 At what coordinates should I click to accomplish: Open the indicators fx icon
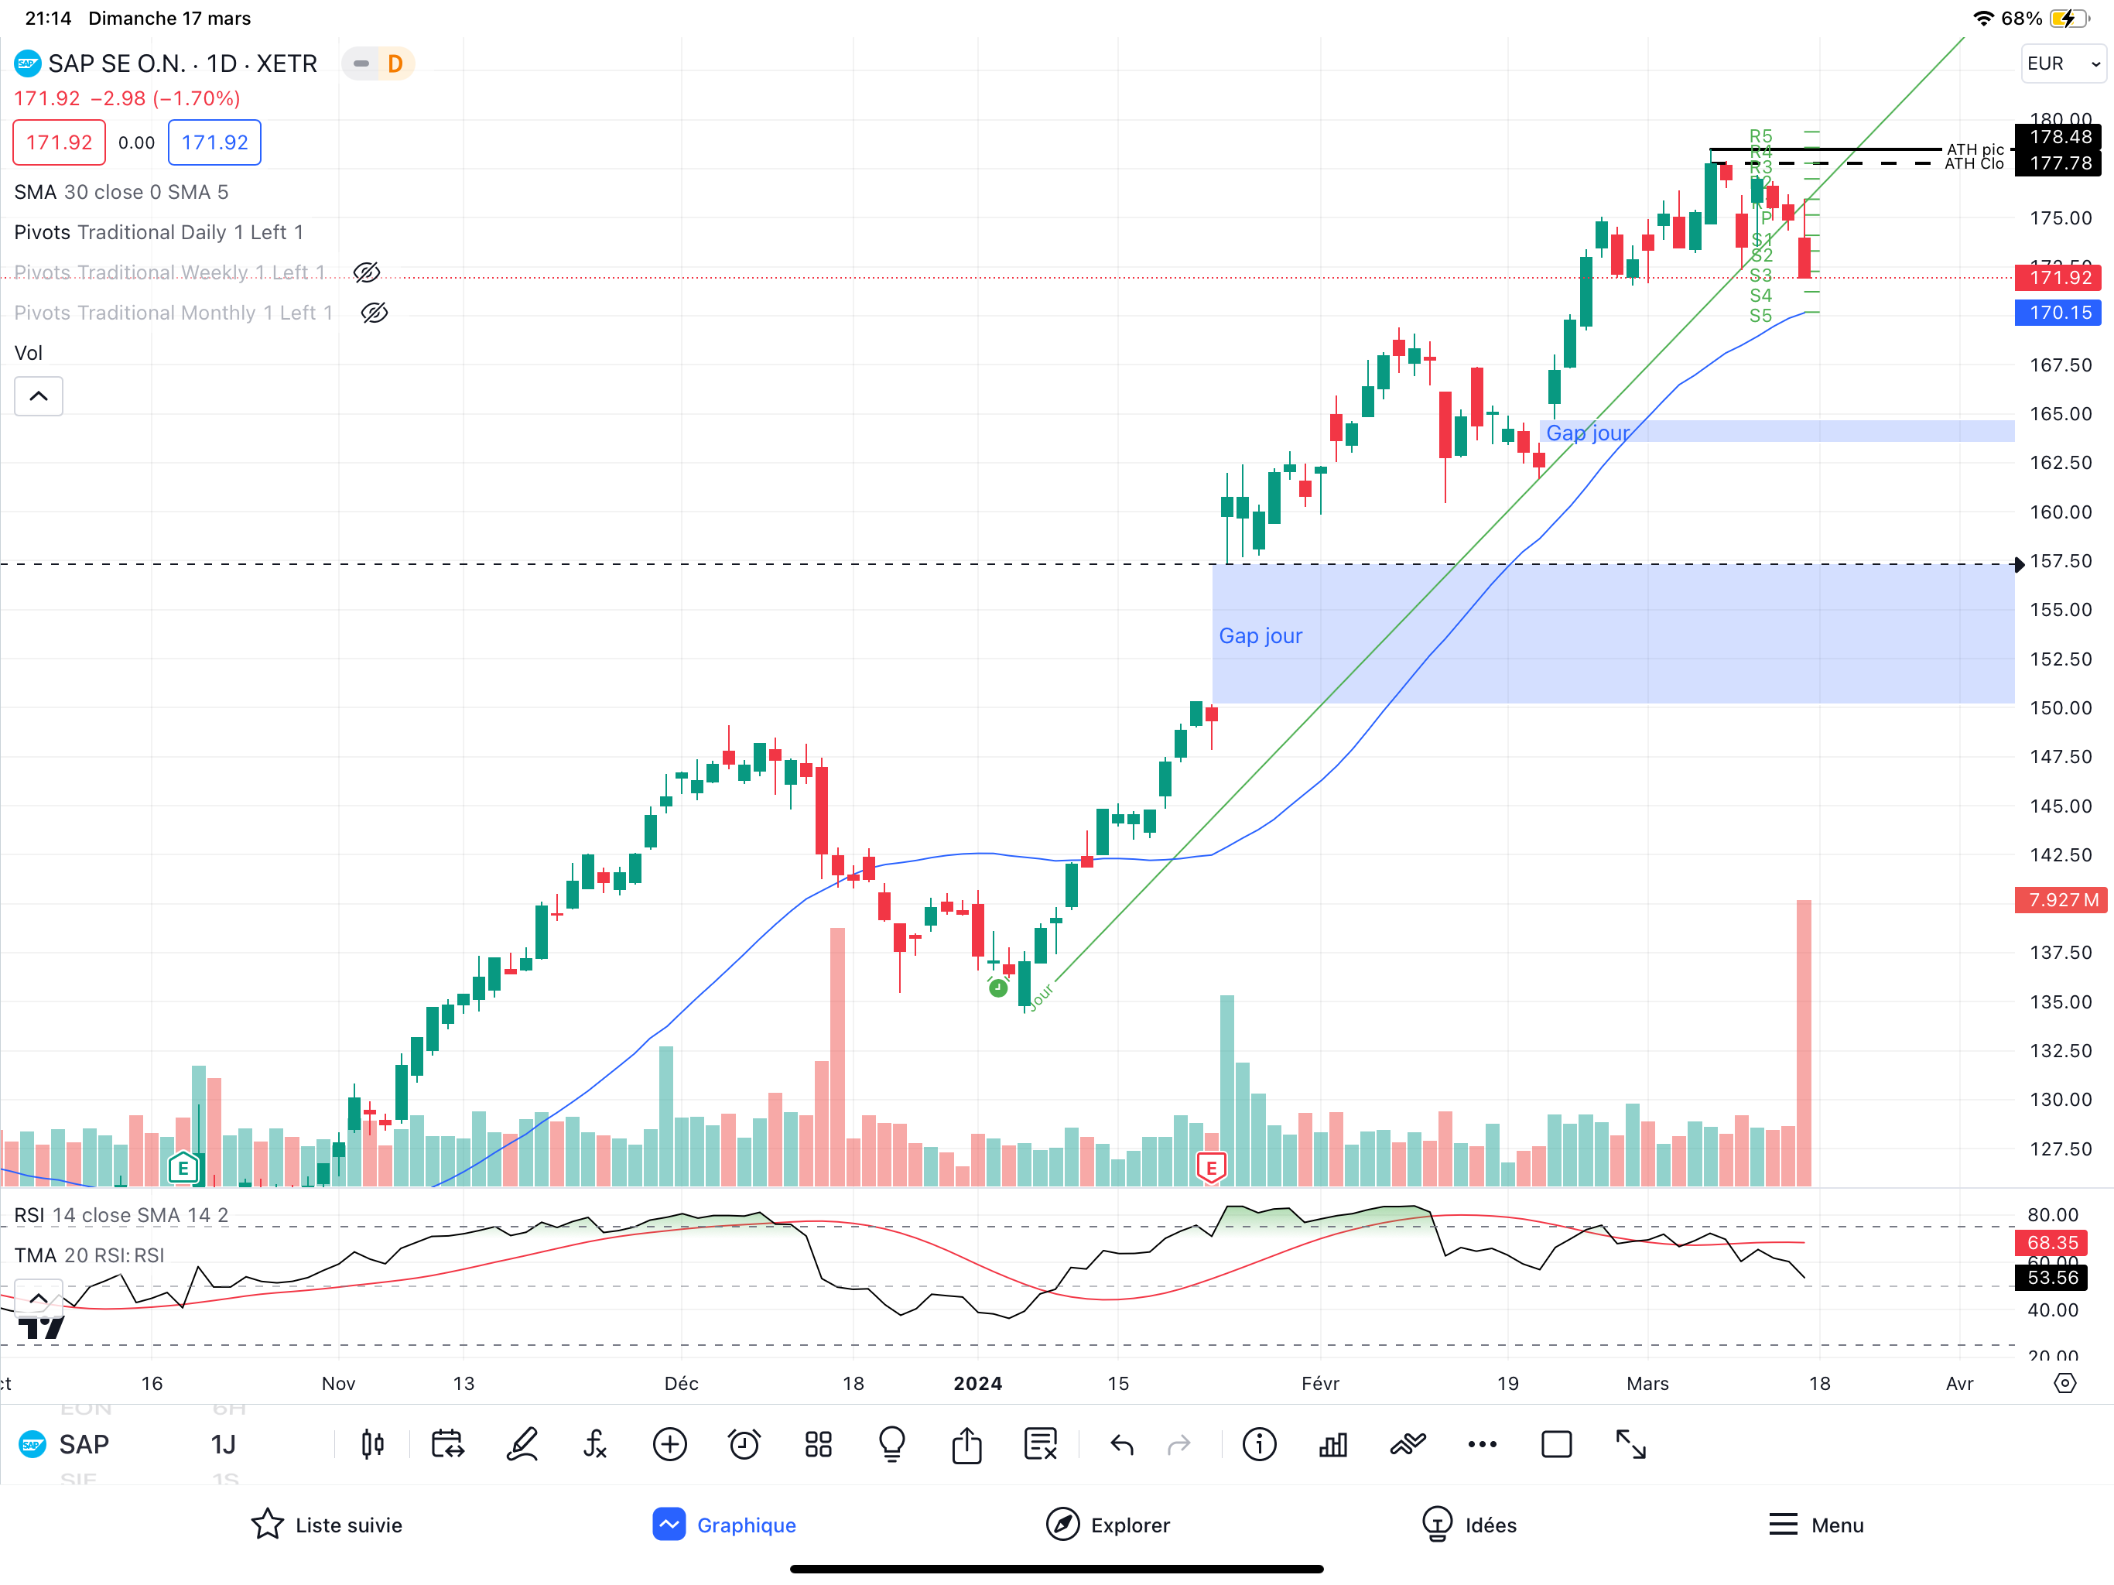[x=595, y=1444]
